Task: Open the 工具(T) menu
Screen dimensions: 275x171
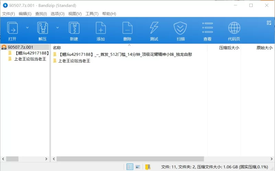Action: coord(92,14)
